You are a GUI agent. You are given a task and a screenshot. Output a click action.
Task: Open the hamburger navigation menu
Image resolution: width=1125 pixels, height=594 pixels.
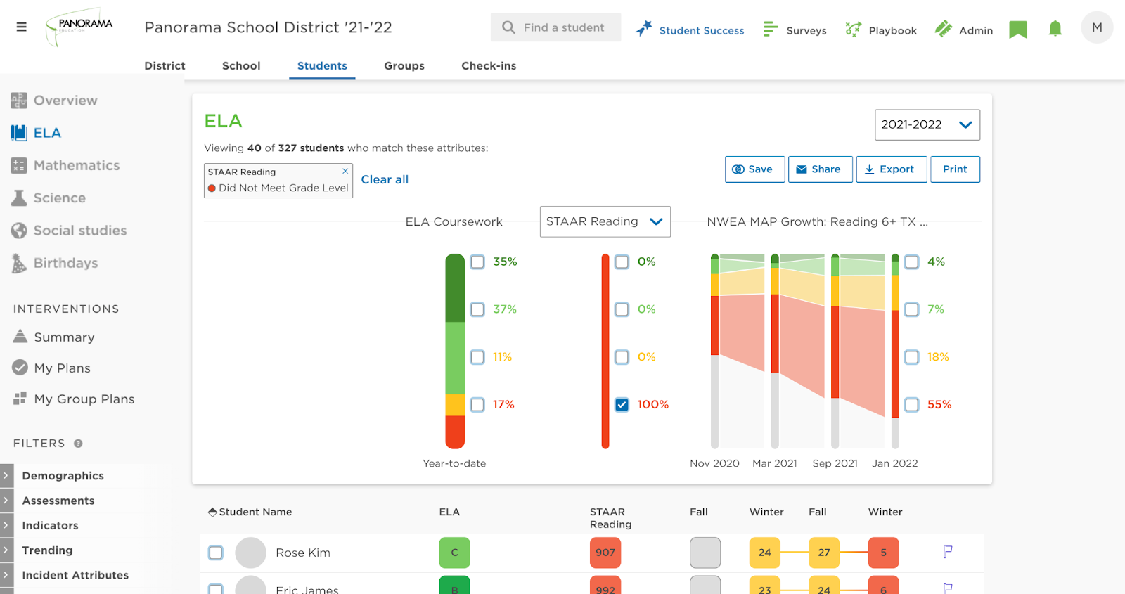coord(22,27)
